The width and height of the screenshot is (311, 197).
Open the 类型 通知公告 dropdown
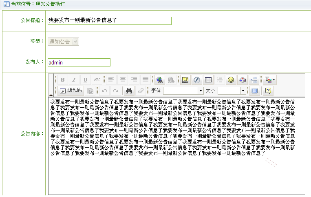[x=63, y=42]
